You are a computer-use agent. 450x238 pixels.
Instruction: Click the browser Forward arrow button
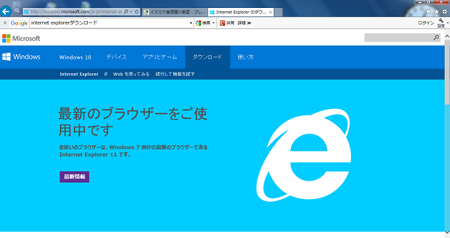pyautogui.click(x=17, y=11)
